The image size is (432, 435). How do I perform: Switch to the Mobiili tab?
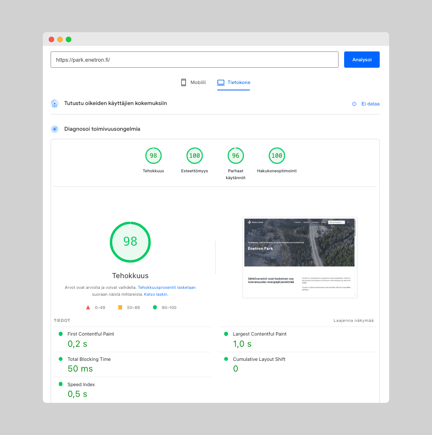[x=193, y=82]
